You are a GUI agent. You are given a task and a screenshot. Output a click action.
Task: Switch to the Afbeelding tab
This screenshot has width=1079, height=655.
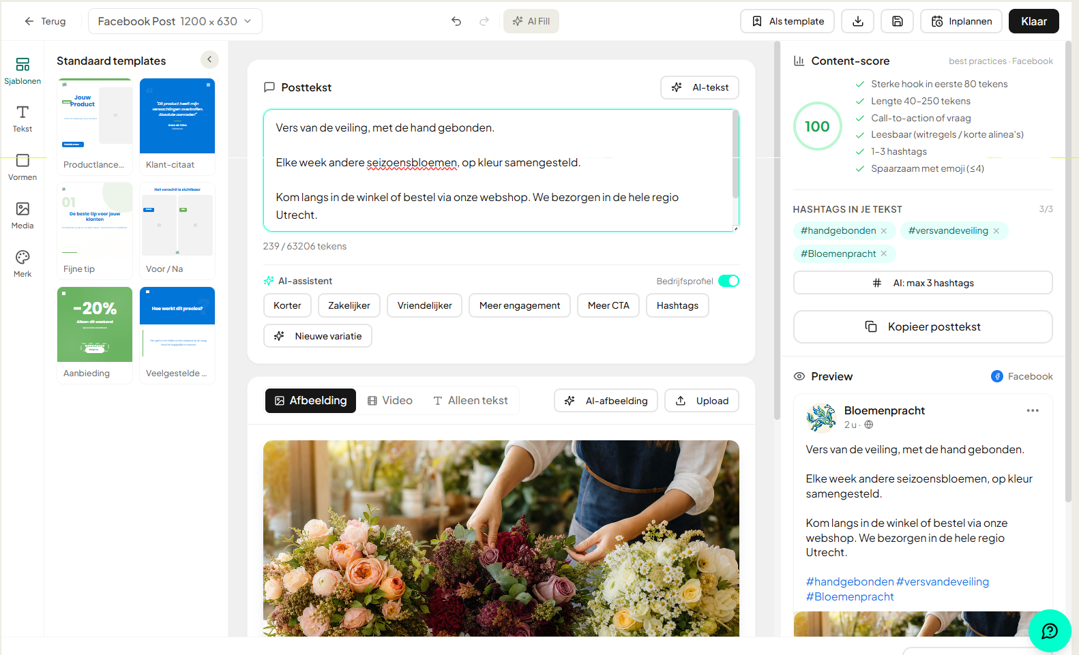[310, 401]
